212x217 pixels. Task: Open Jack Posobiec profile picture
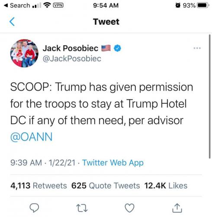[x=24, y=53]
